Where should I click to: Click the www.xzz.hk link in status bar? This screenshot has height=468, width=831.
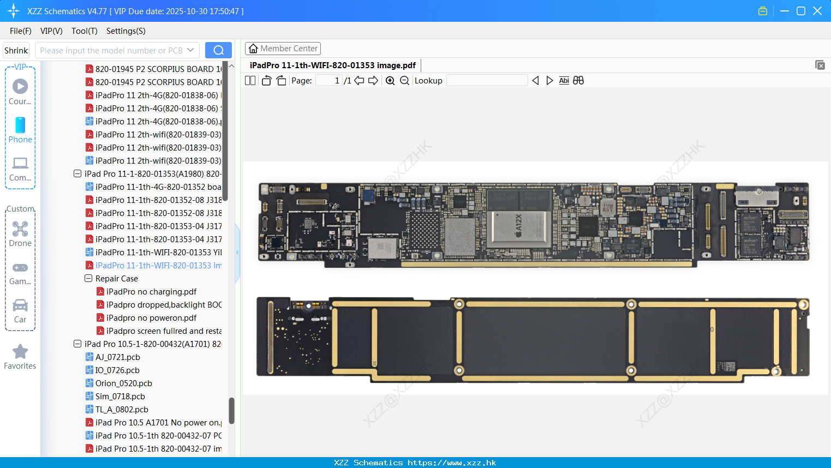click(x=452, y=463)
